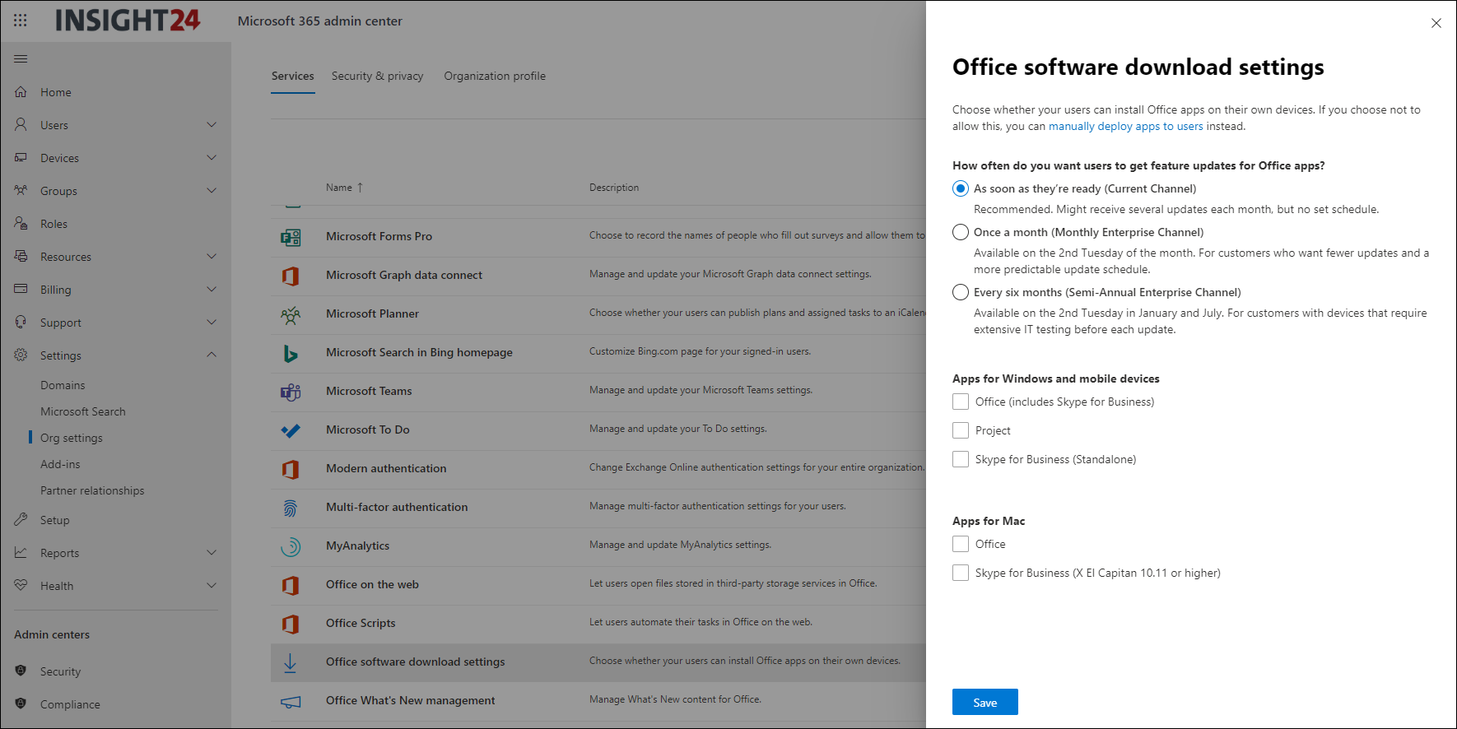
Task: Click the Save button
Action: (x=985, y=702)
